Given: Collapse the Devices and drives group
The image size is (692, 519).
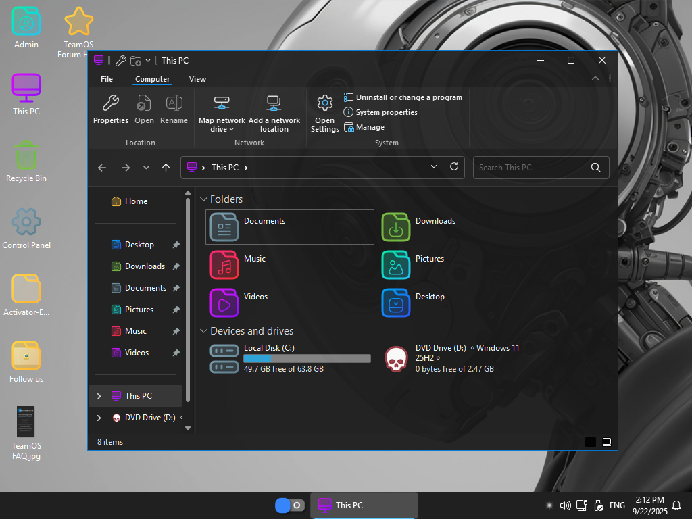Looking at the screenshot, I should click(x=203, y=331).
